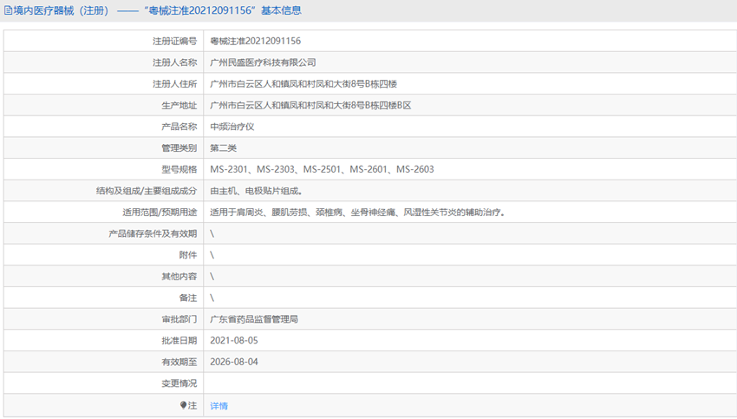Click the 注册人名称 row label

[174, 62]
